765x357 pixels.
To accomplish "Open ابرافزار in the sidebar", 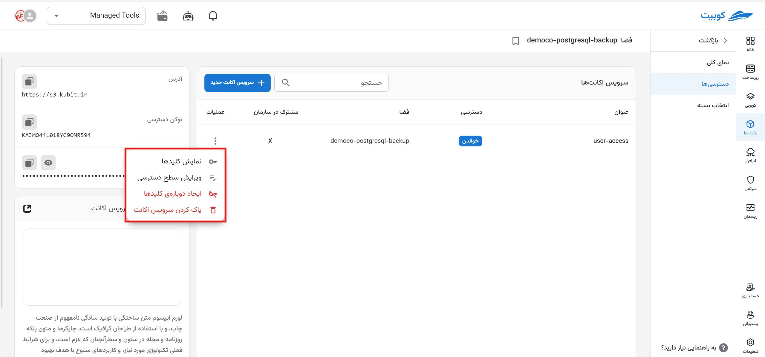I will (x=750, y=155).
